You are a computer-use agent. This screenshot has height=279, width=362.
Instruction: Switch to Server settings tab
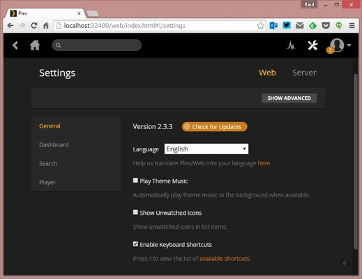304,73
